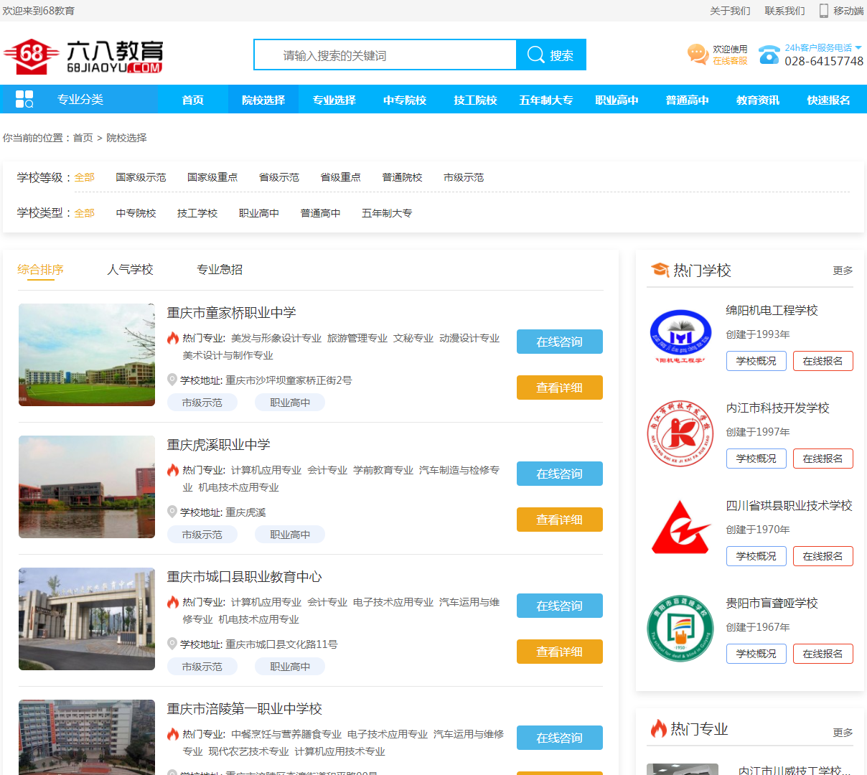The image size is (867, 775).
Task: Click 查看详细 for 重庆虎溪职业中学
Action: [x=560, y=520]
